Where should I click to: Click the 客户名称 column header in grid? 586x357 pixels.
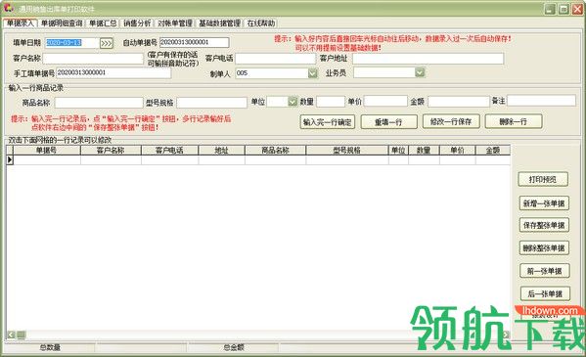point(111,151)
